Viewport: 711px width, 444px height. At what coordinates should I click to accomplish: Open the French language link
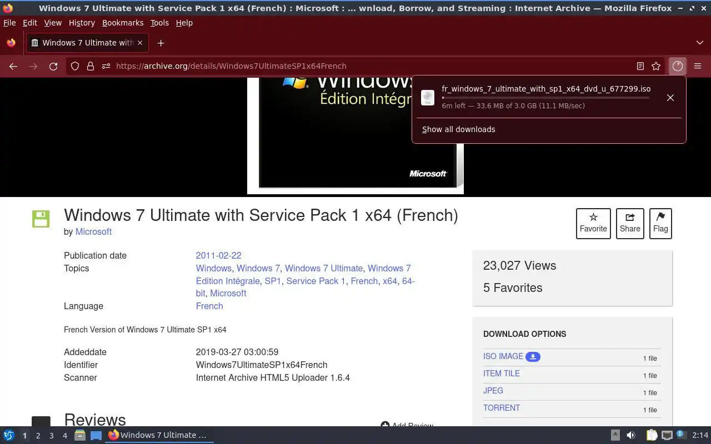(209, 306)
